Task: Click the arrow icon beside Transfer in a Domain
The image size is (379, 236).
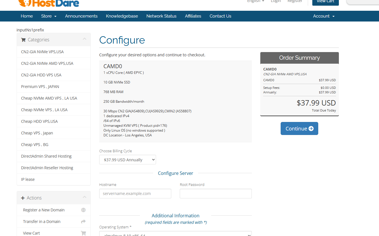Action: coord(83,222)
